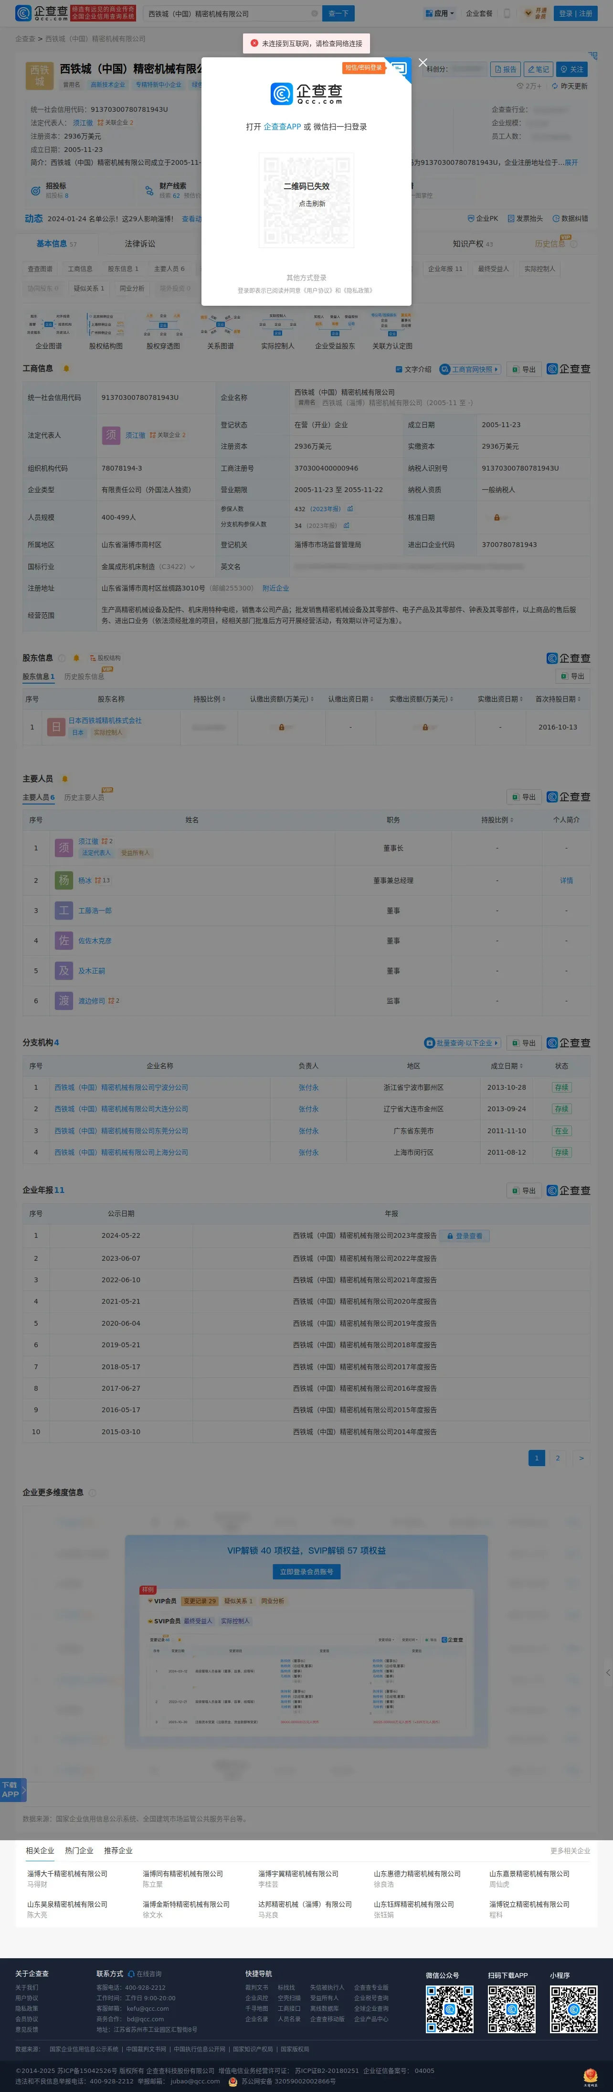Click 文字介绍 in the 工商信息 header
This screenshot has width=613, height=2092.
pos(413,369)
